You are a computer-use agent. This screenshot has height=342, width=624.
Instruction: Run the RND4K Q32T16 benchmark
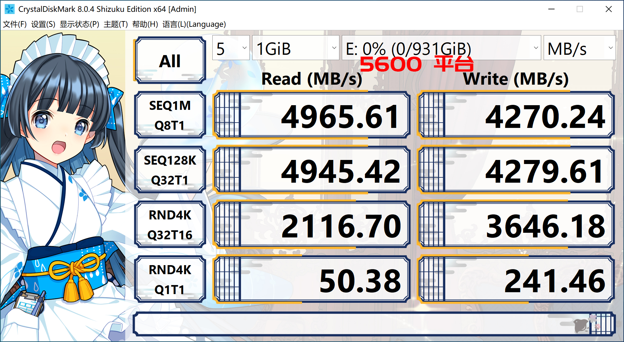[x=170, y=225]
